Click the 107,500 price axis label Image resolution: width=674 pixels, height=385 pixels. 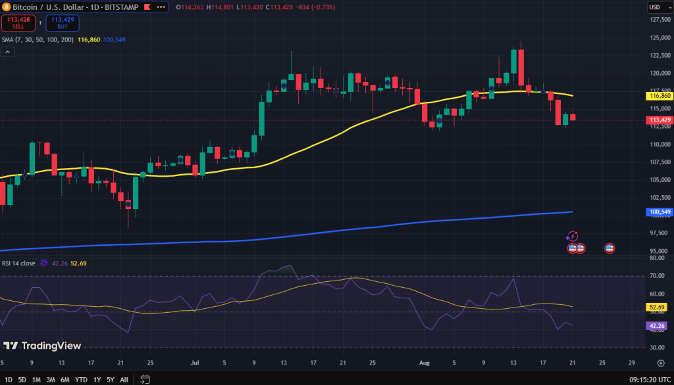coord(660,162)
